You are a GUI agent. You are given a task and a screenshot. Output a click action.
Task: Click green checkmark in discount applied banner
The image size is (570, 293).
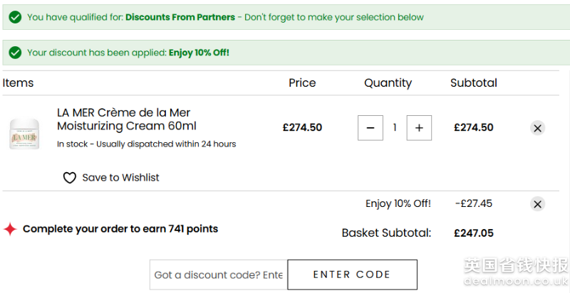pyautogui.click(x=15, y=53)
